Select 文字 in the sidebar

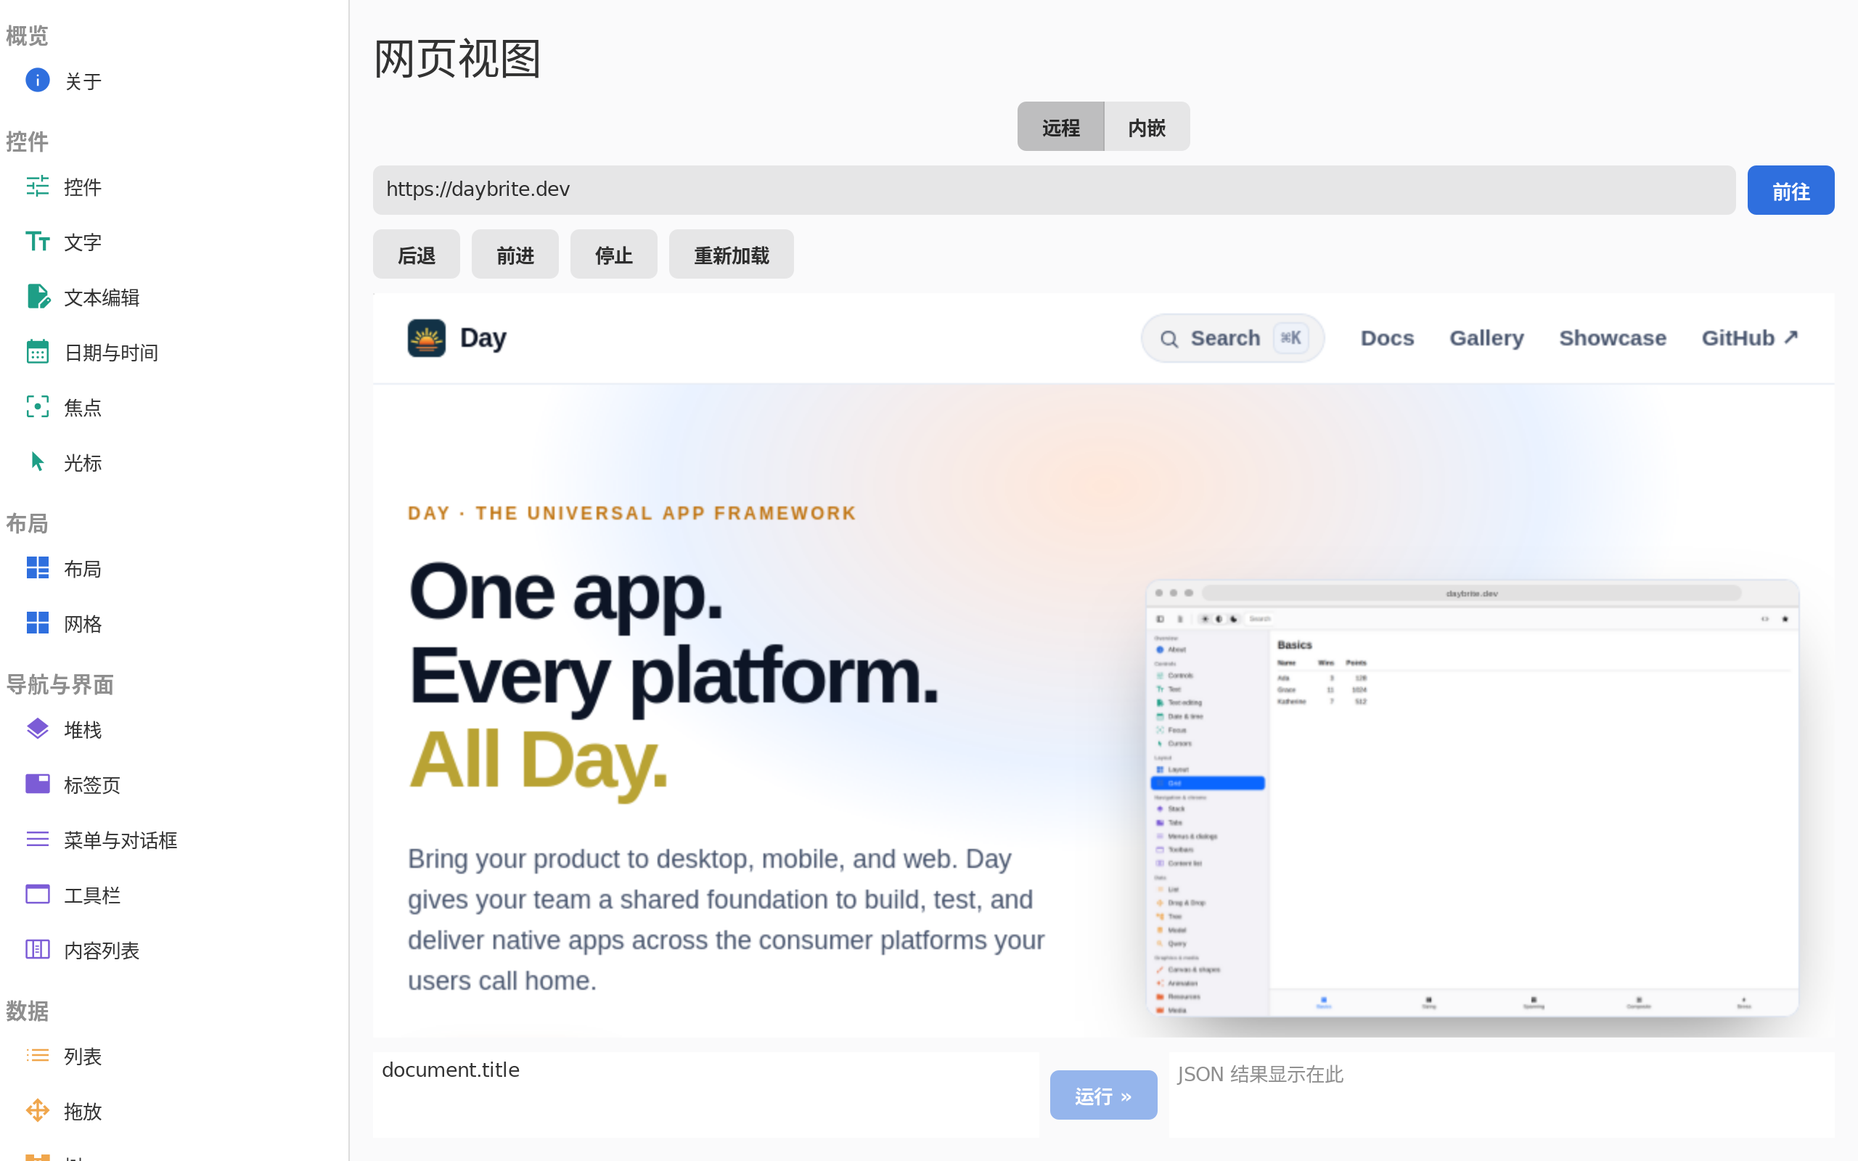174,242
